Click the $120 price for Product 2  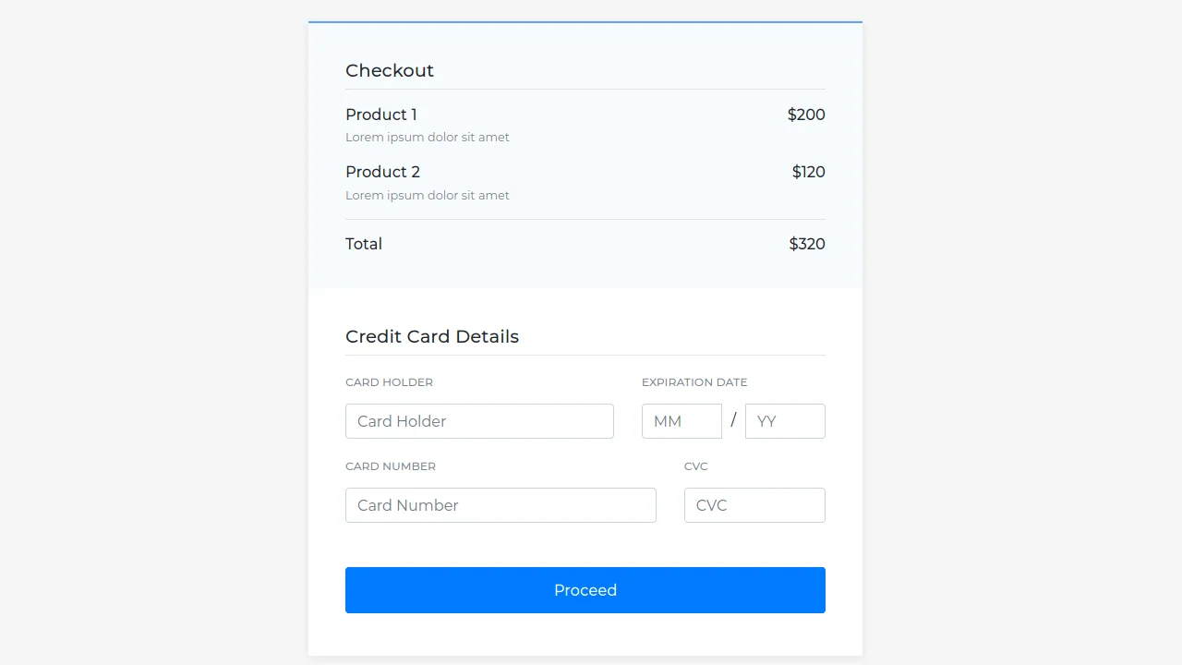click(x=808, y=172)
